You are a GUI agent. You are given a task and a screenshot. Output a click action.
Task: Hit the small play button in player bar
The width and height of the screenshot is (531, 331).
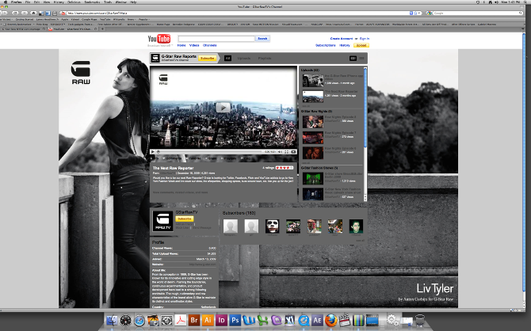click(153, 152)
